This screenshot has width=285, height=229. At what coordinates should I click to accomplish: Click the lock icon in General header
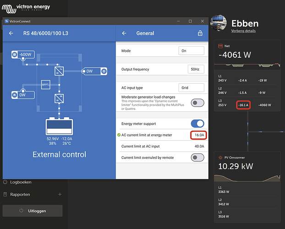[200, 33]
